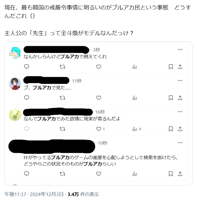Click the 午後11:37 · 2024年12月3日 timestamp
Screen dimensions: 197x203
[34, 194]
